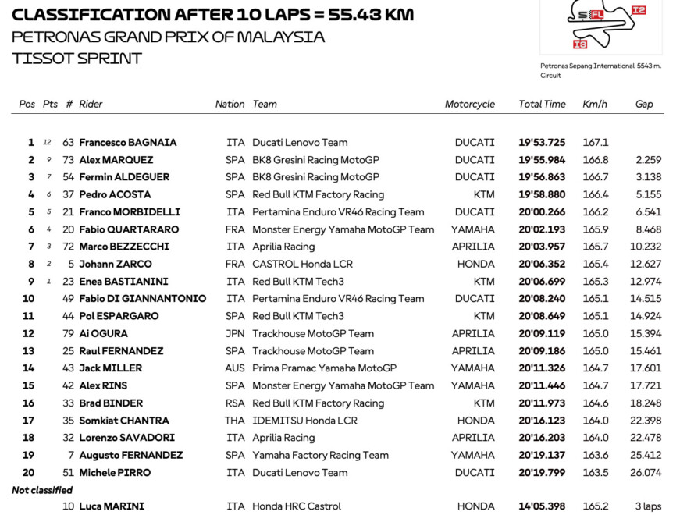Click the Motorcycle column header
Image resolution: width=687 pixels, height=515 pixels.
pyautogui.click(x=469, y=104)
